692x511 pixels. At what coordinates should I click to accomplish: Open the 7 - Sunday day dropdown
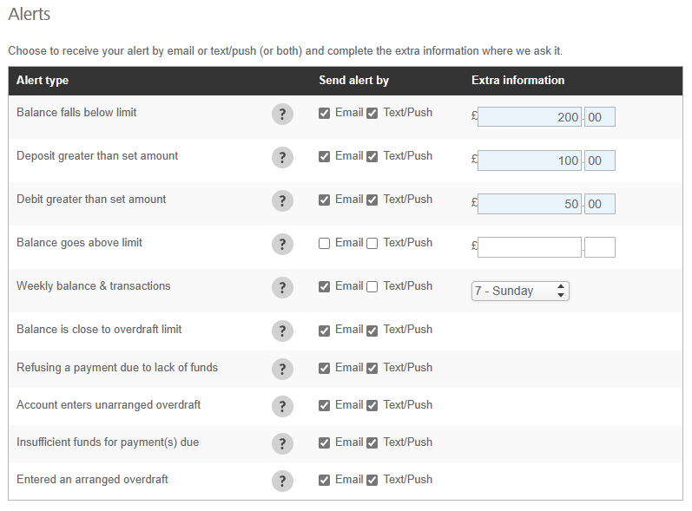(520, 291)
